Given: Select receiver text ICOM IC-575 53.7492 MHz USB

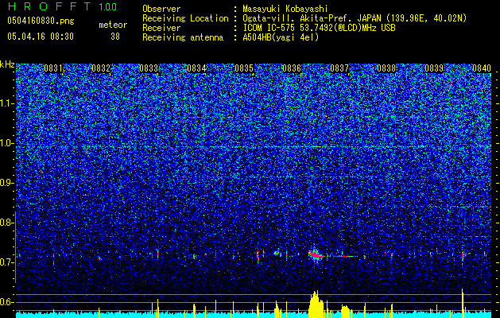Looking at the screenshot, I should 319,28.
